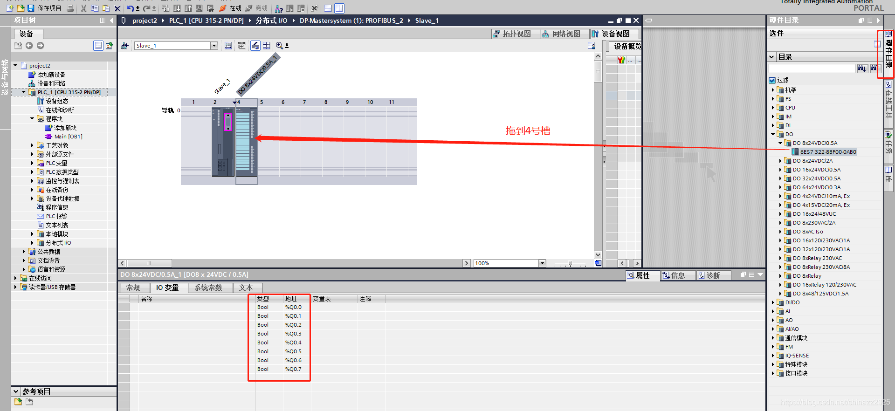Expand DO 8x24VDC/2A catalog entry
895x411 pixels.
tap(780, 161)
